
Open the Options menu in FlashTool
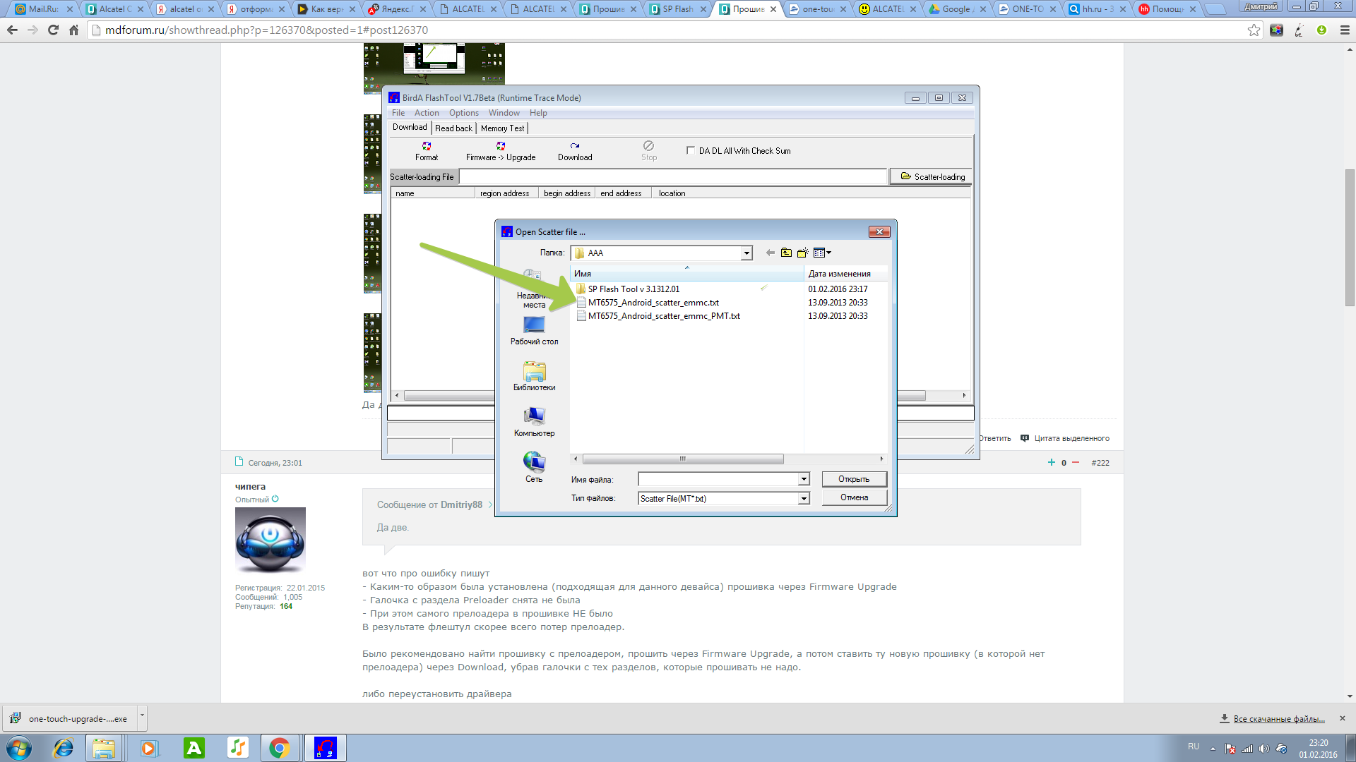(x=463, y=113)
